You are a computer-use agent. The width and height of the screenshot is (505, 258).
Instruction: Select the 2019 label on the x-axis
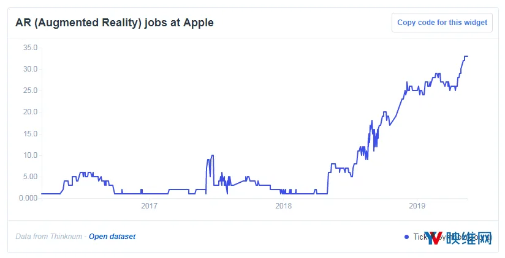pyautogui.click(x=417, y=205)
